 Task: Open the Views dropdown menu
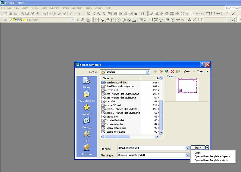[x=189, y=71]
